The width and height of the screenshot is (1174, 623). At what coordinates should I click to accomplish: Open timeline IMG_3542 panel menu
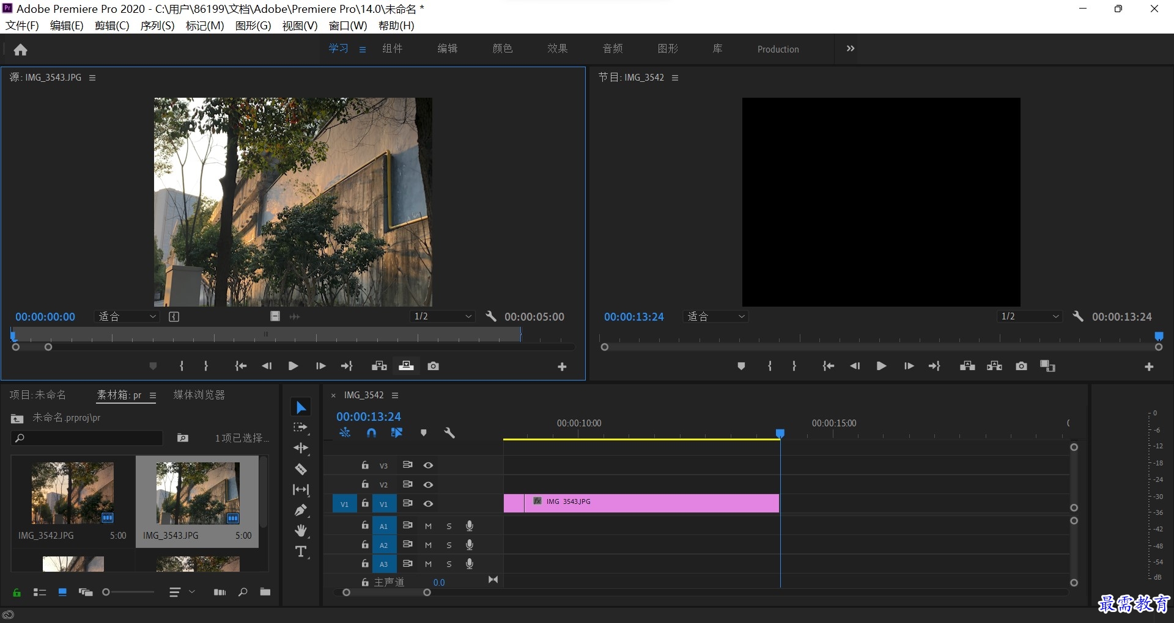coord(395,395)
